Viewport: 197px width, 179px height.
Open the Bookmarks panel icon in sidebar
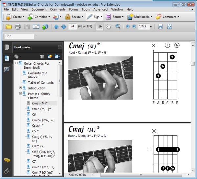point(7,58)
